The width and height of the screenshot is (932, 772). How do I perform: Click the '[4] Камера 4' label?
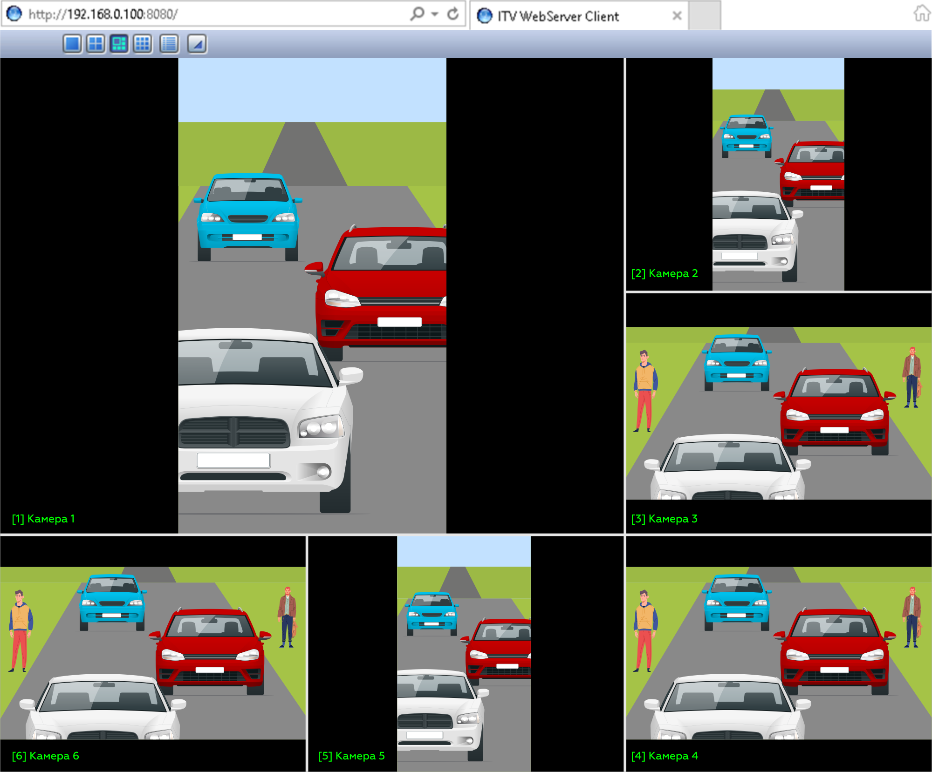pos(665,756)
